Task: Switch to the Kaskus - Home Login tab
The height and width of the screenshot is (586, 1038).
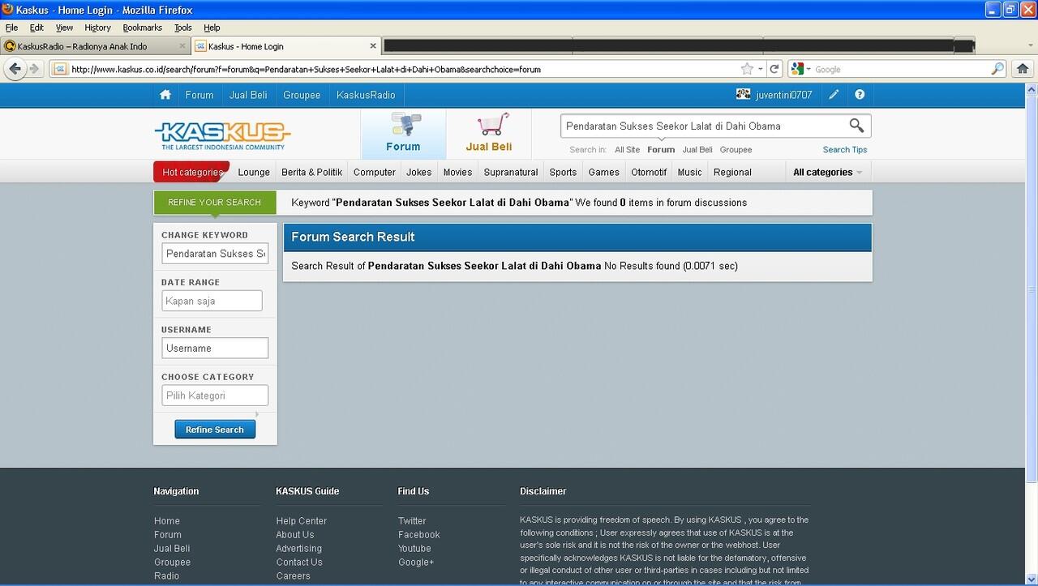Action: 286,46
